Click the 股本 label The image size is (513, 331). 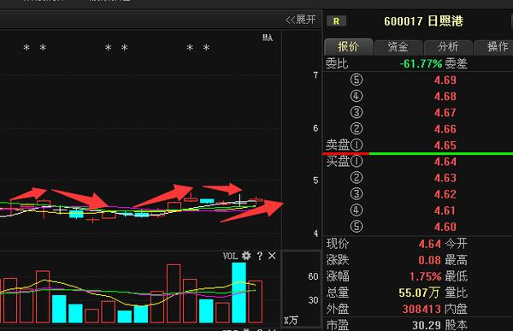pyautogui.click(x=456, y=325)
